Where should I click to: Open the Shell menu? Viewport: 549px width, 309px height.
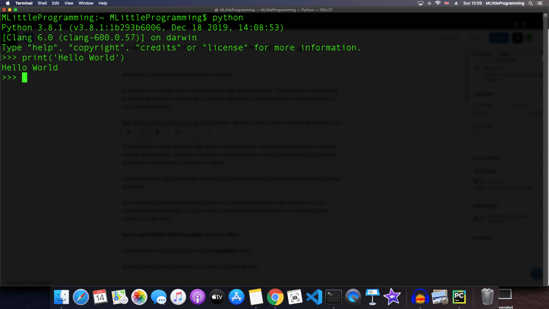tap(42, 3)
